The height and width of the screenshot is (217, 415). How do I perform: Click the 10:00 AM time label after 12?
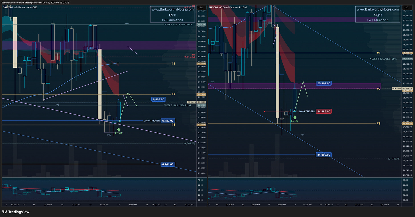(15, 204)
